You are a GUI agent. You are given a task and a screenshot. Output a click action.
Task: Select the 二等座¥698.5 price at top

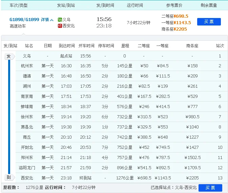click(x=175, y=16)
